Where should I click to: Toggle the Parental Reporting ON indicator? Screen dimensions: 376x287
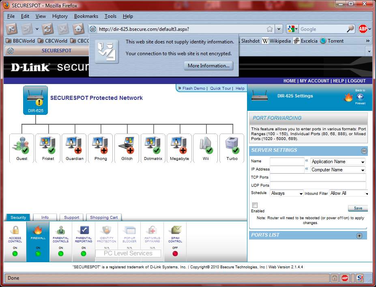tap(84, 253)
